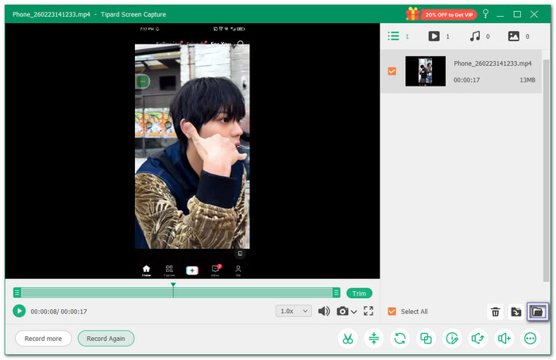
Task: Switch to the image screenshots tab
Action: (515, 36)
